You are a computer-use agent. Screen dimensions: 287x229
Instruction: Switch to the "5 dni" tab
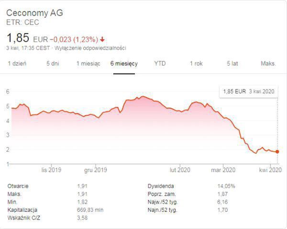[53, 64]
